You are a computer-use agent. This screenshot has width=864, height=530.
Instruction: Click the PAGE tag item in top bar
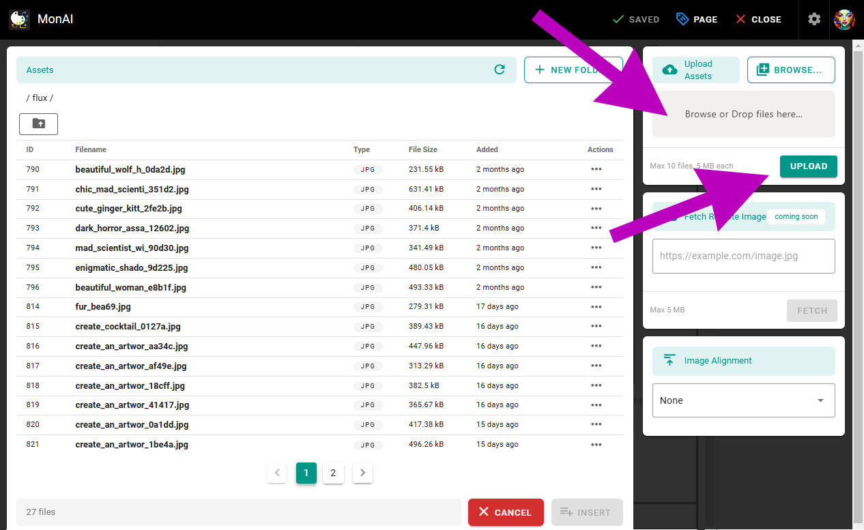click(x=697, y=19)
